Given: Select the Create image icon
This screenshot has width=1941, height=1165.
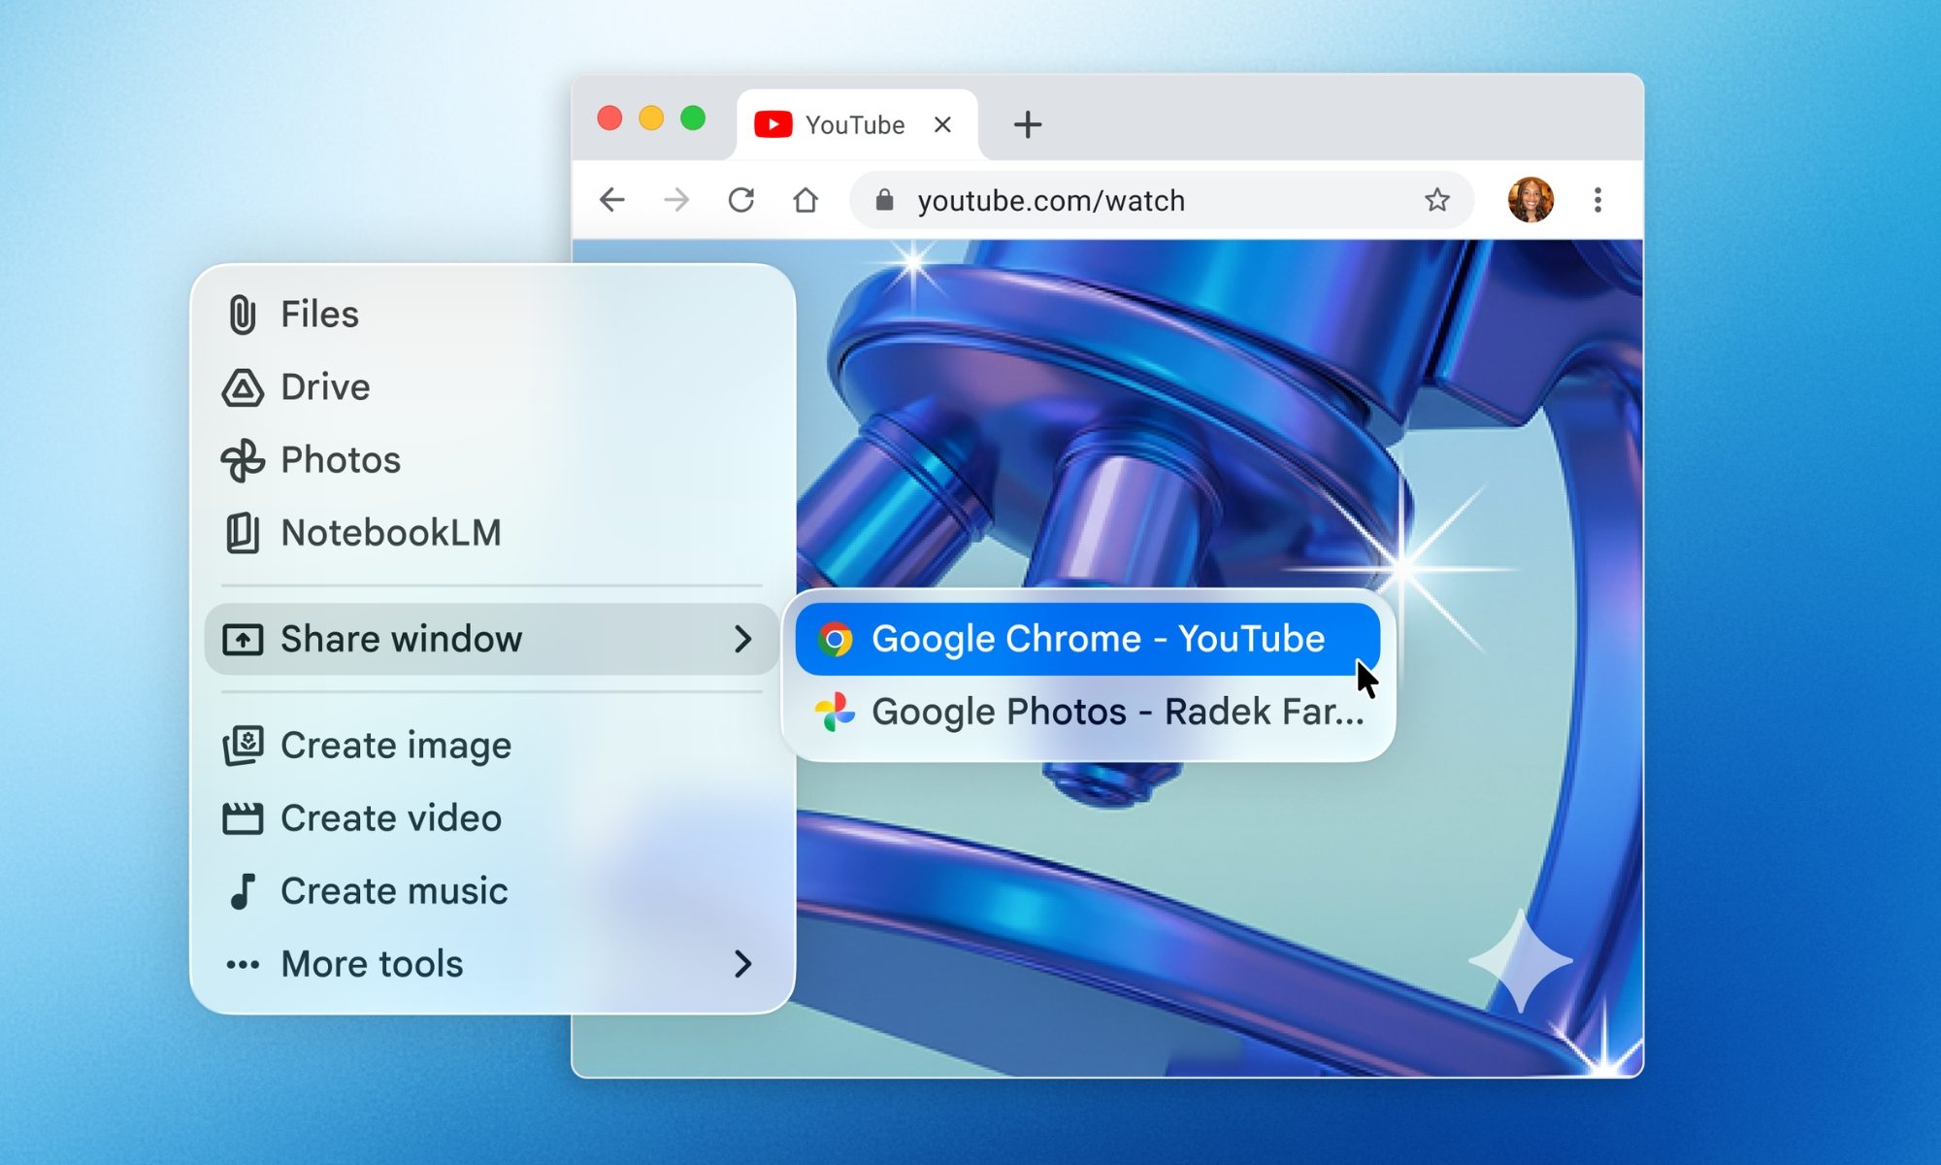Looking at the screenshot, I should [245, 744].
